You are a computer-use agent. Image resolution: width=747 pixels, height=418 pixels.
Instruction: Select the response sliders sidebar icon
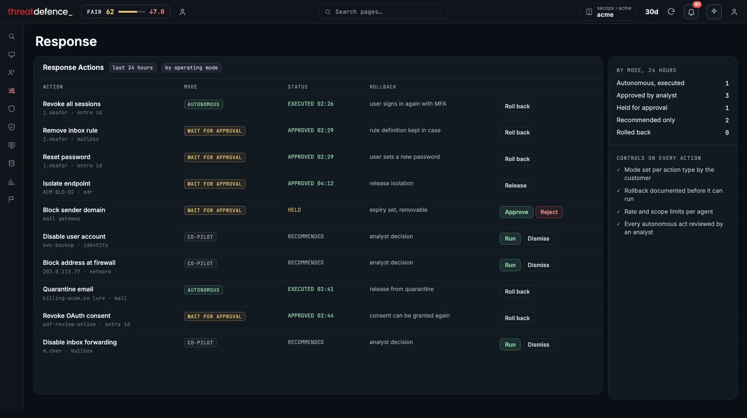[12, 91]
